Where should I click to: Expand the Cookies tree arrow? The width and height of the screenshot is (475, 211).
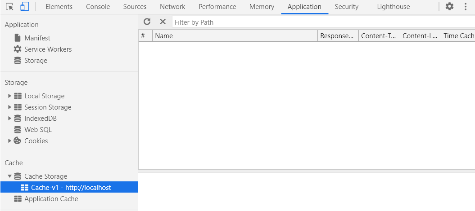(10, 141)
